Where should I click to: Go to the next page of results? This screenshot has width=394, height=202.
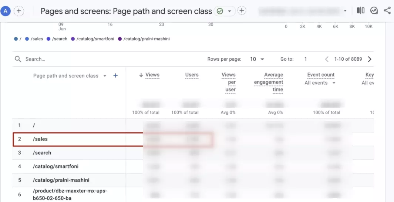tap(370, 59)
